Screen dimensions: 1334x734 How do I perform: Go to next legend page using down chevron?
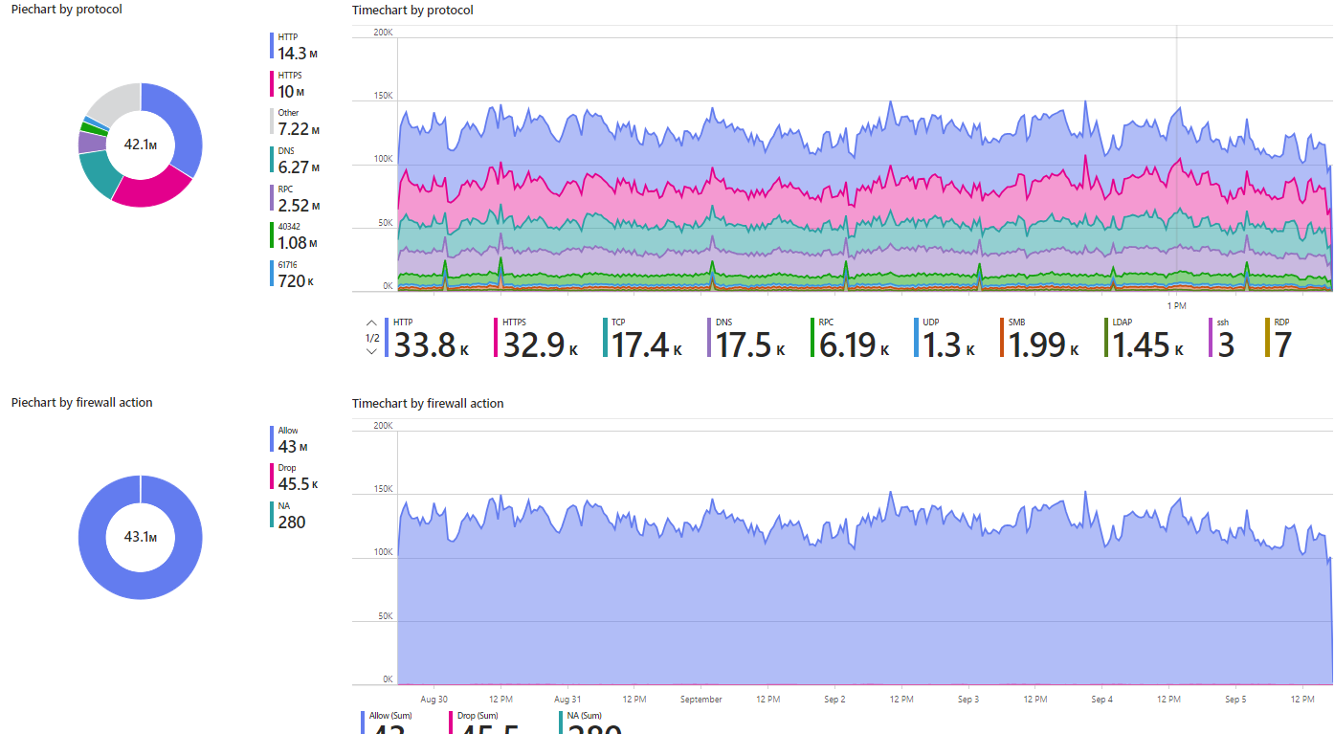click(x=372, y=351)
